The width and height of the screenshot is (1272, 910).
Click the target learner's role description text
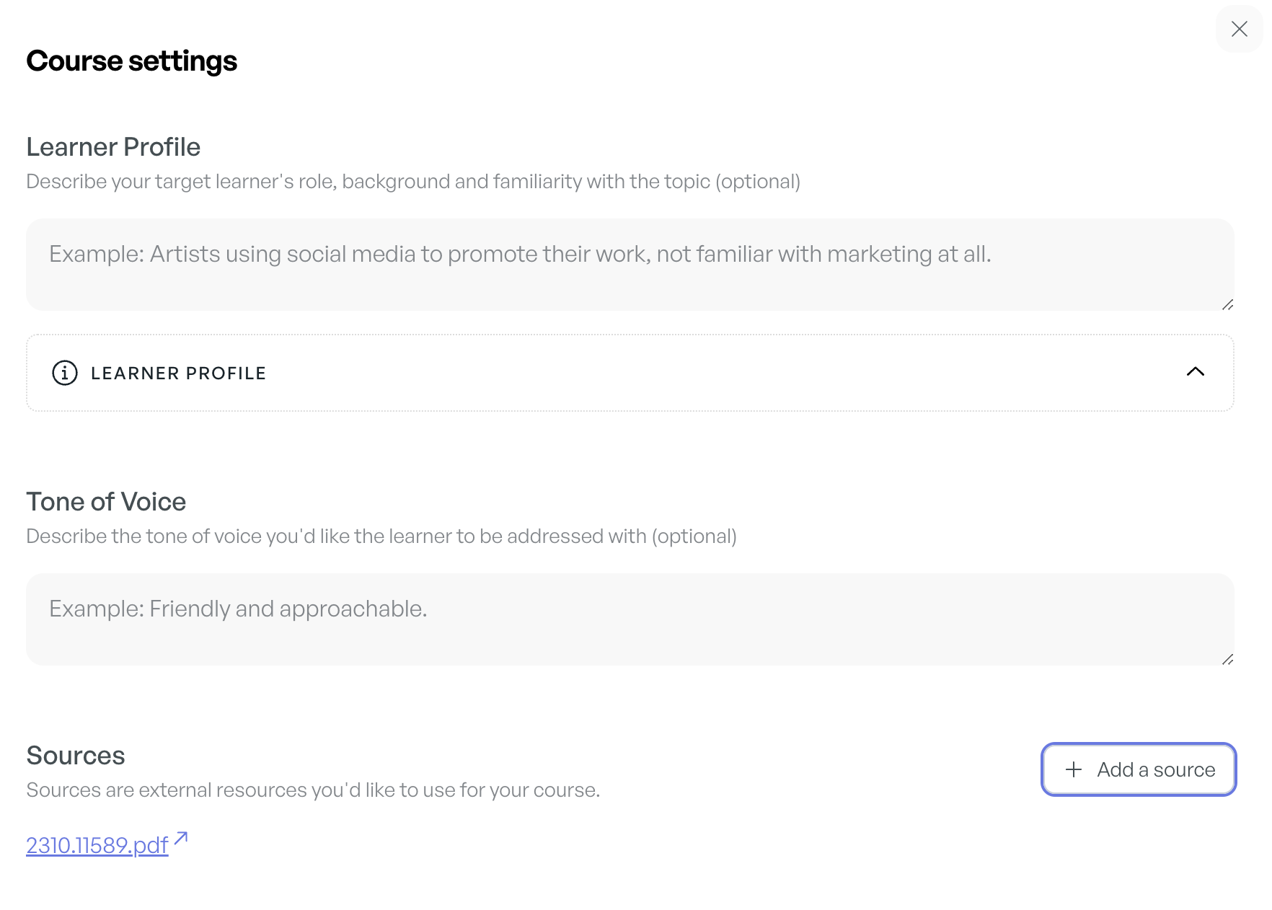pos(412,182)
